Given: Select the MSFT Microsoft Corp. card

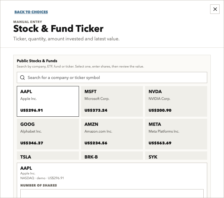Looking at the screenshot, I should (x=112, y=101).
